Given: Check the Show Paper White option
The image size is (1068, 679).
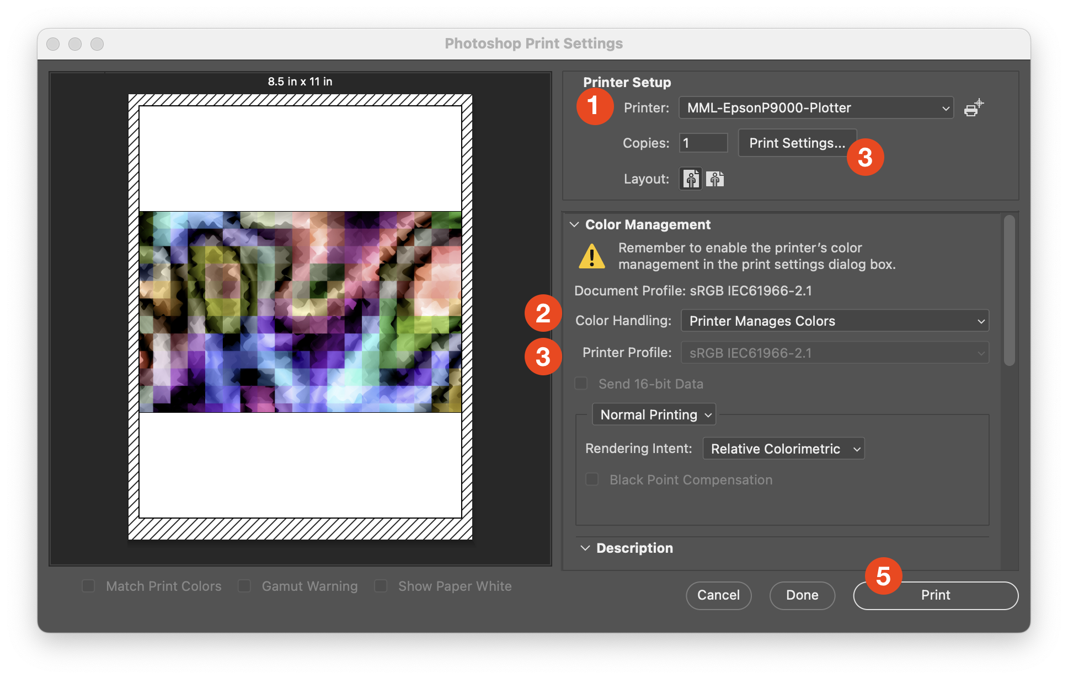Looking at the screenshot, I should tap(381, 586).
